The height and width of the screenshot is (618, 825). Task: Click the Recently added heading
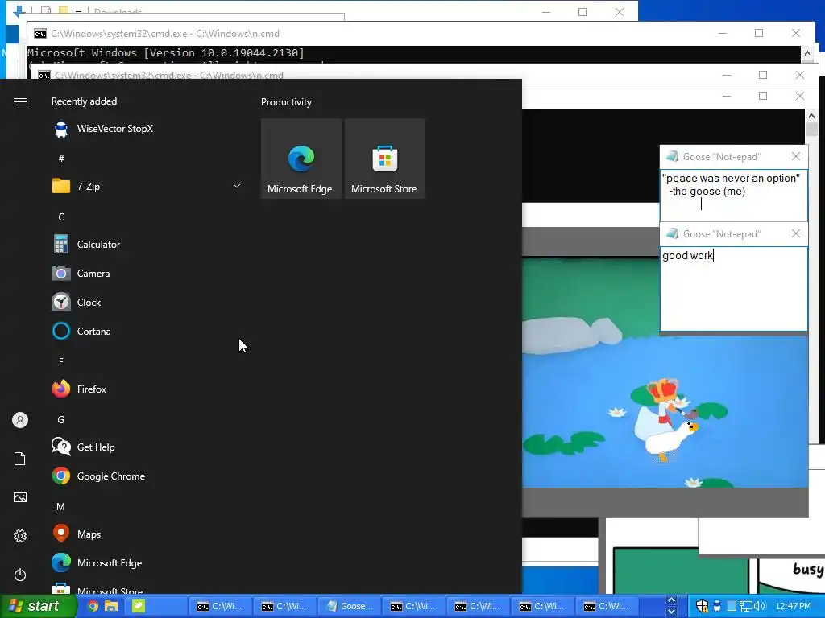(84, 101)
